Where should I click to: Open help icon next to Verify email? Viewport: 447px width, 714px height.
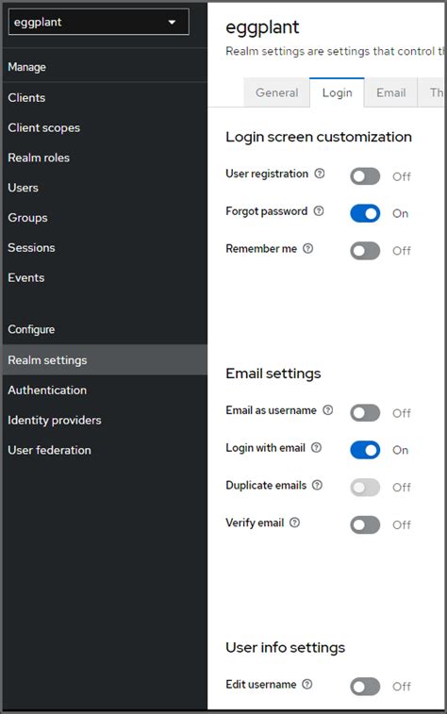(x=295, y=522)
